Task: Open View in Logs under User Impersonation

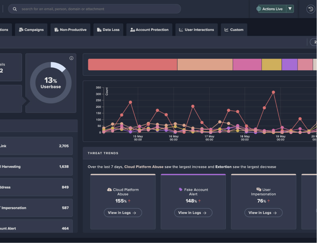Action: 263,213
